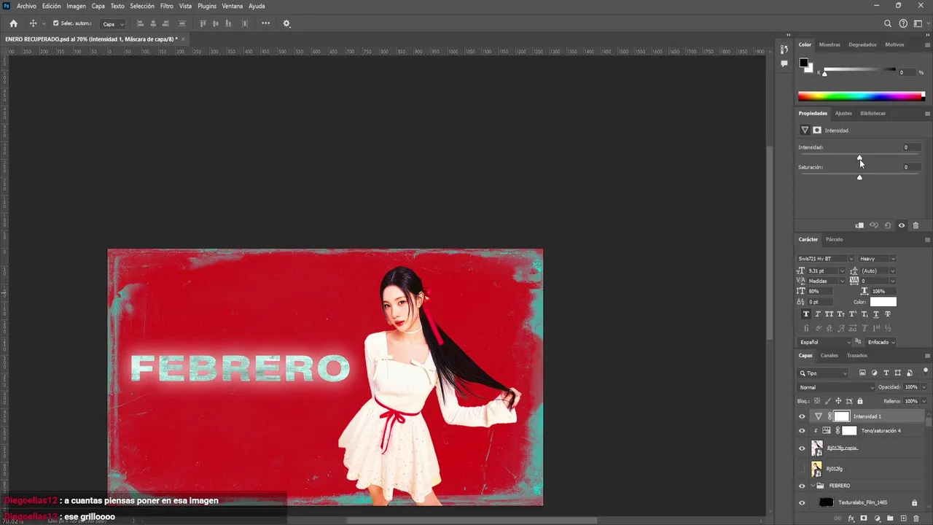The image size is (933, 525).
Task: Click the Opacidad 100% input field
Action: [x=911, y=387]
